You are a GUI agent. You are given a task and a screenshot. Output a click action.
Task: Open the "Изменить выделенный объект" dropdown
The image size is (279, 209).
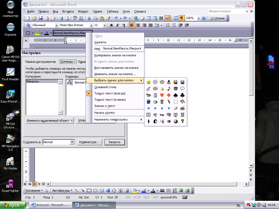point(50,121)
